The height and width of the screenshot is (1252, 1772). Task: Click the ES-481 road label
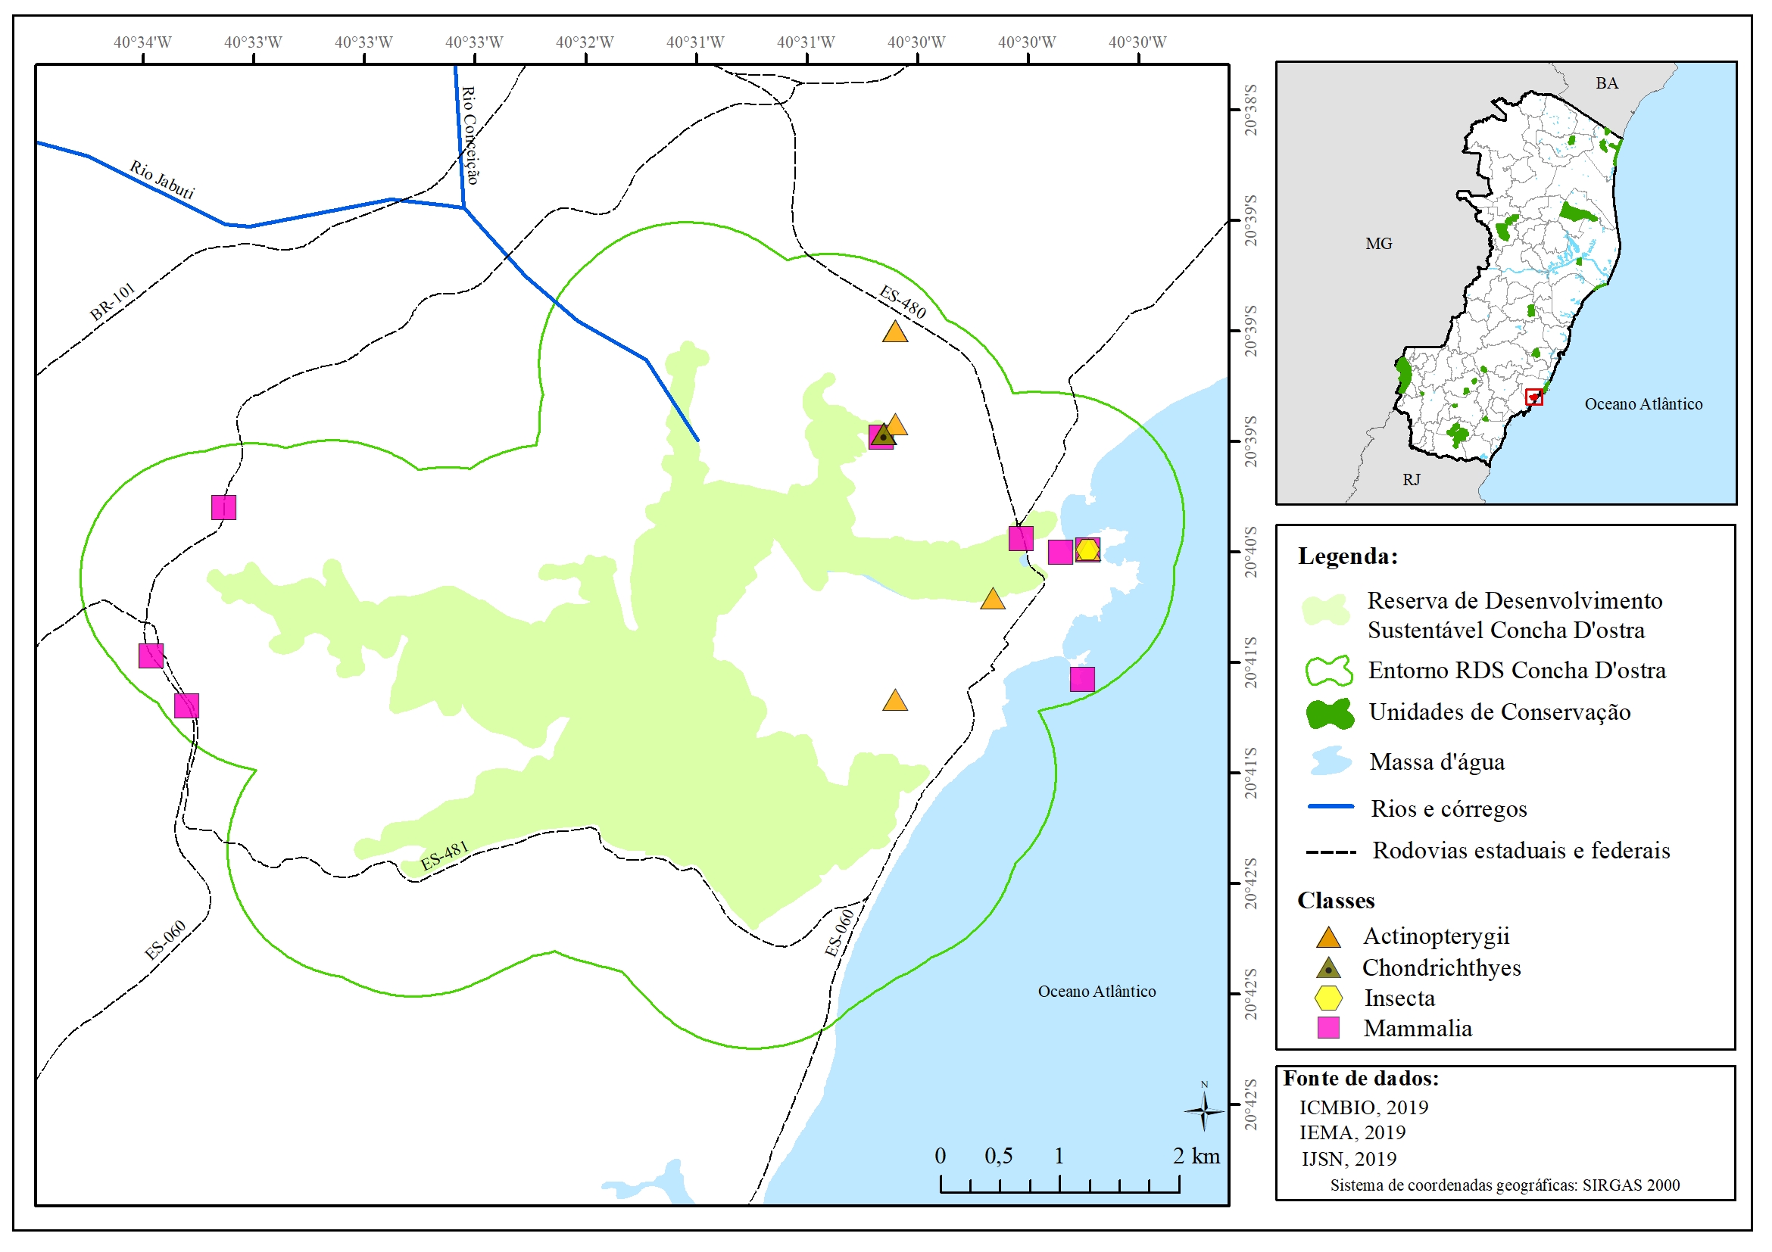(445, 856)
